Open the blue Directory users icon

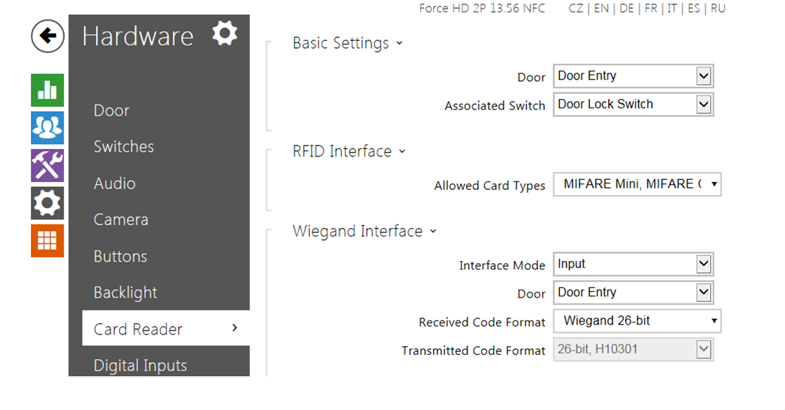[47, 128]
